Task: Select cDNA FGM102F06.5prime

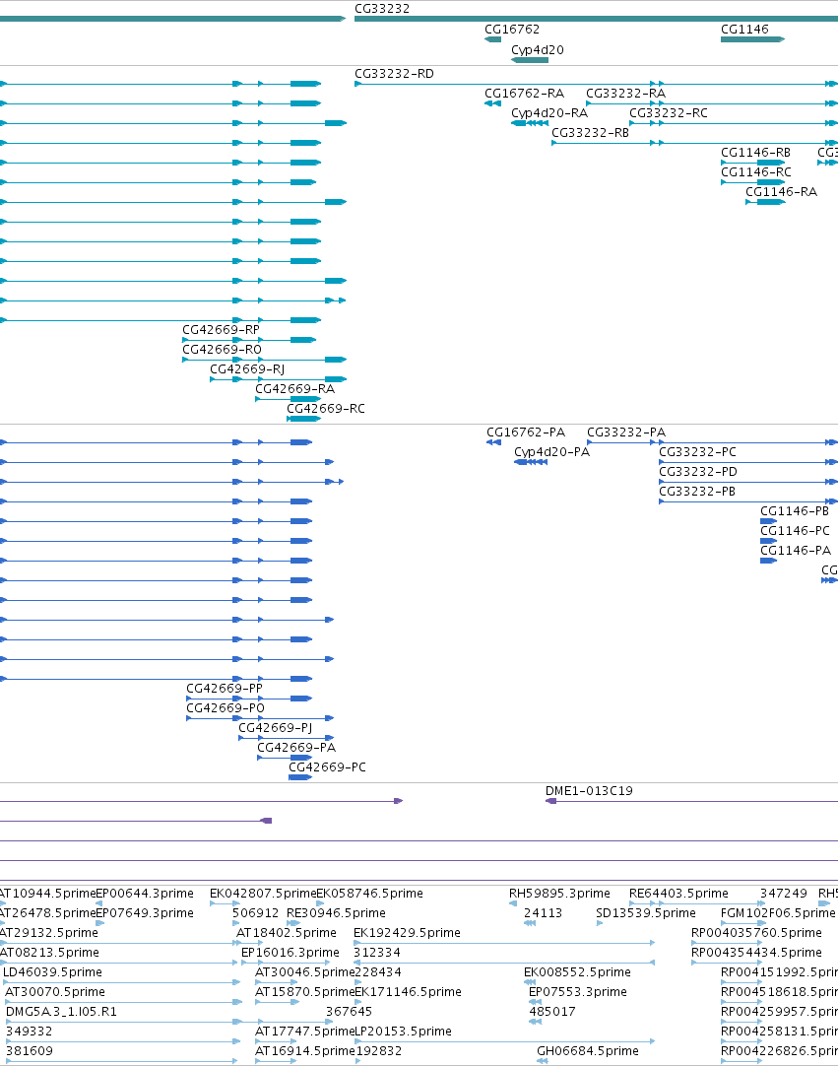Action: point(778,913)
